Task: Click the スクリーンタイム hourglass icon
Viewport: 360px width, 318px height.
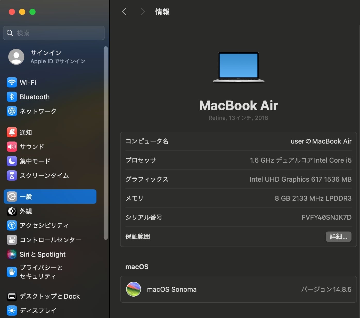Action: [12, 176]
